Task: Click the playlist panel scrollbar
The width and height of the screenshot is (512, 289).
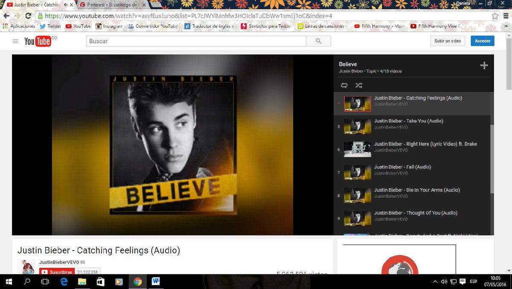Action: pos(492,158)
